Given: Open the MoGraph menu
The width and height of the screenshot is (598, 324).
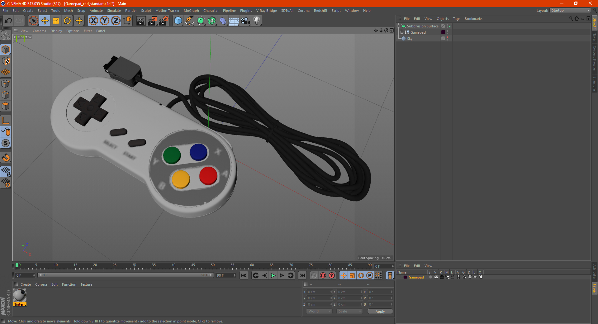Looking at the screenshot, I should click(x=191, y=11).
